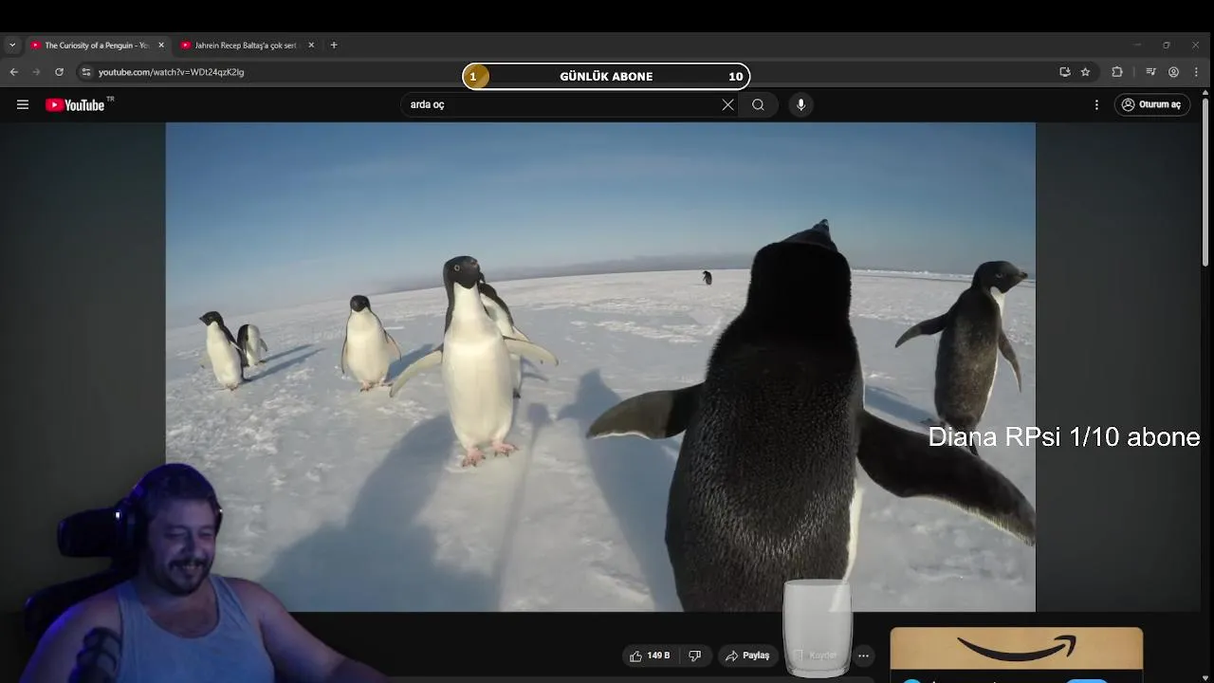This screenshot has height=683, width=1214.
Task: Clear the search text with the X
Action: [x=727, y=105]
